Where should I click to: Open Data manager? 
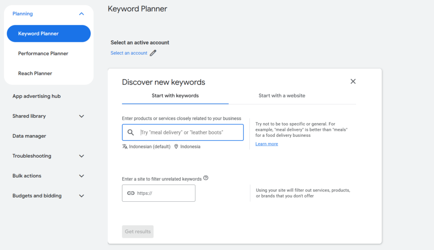click(29, 136)
